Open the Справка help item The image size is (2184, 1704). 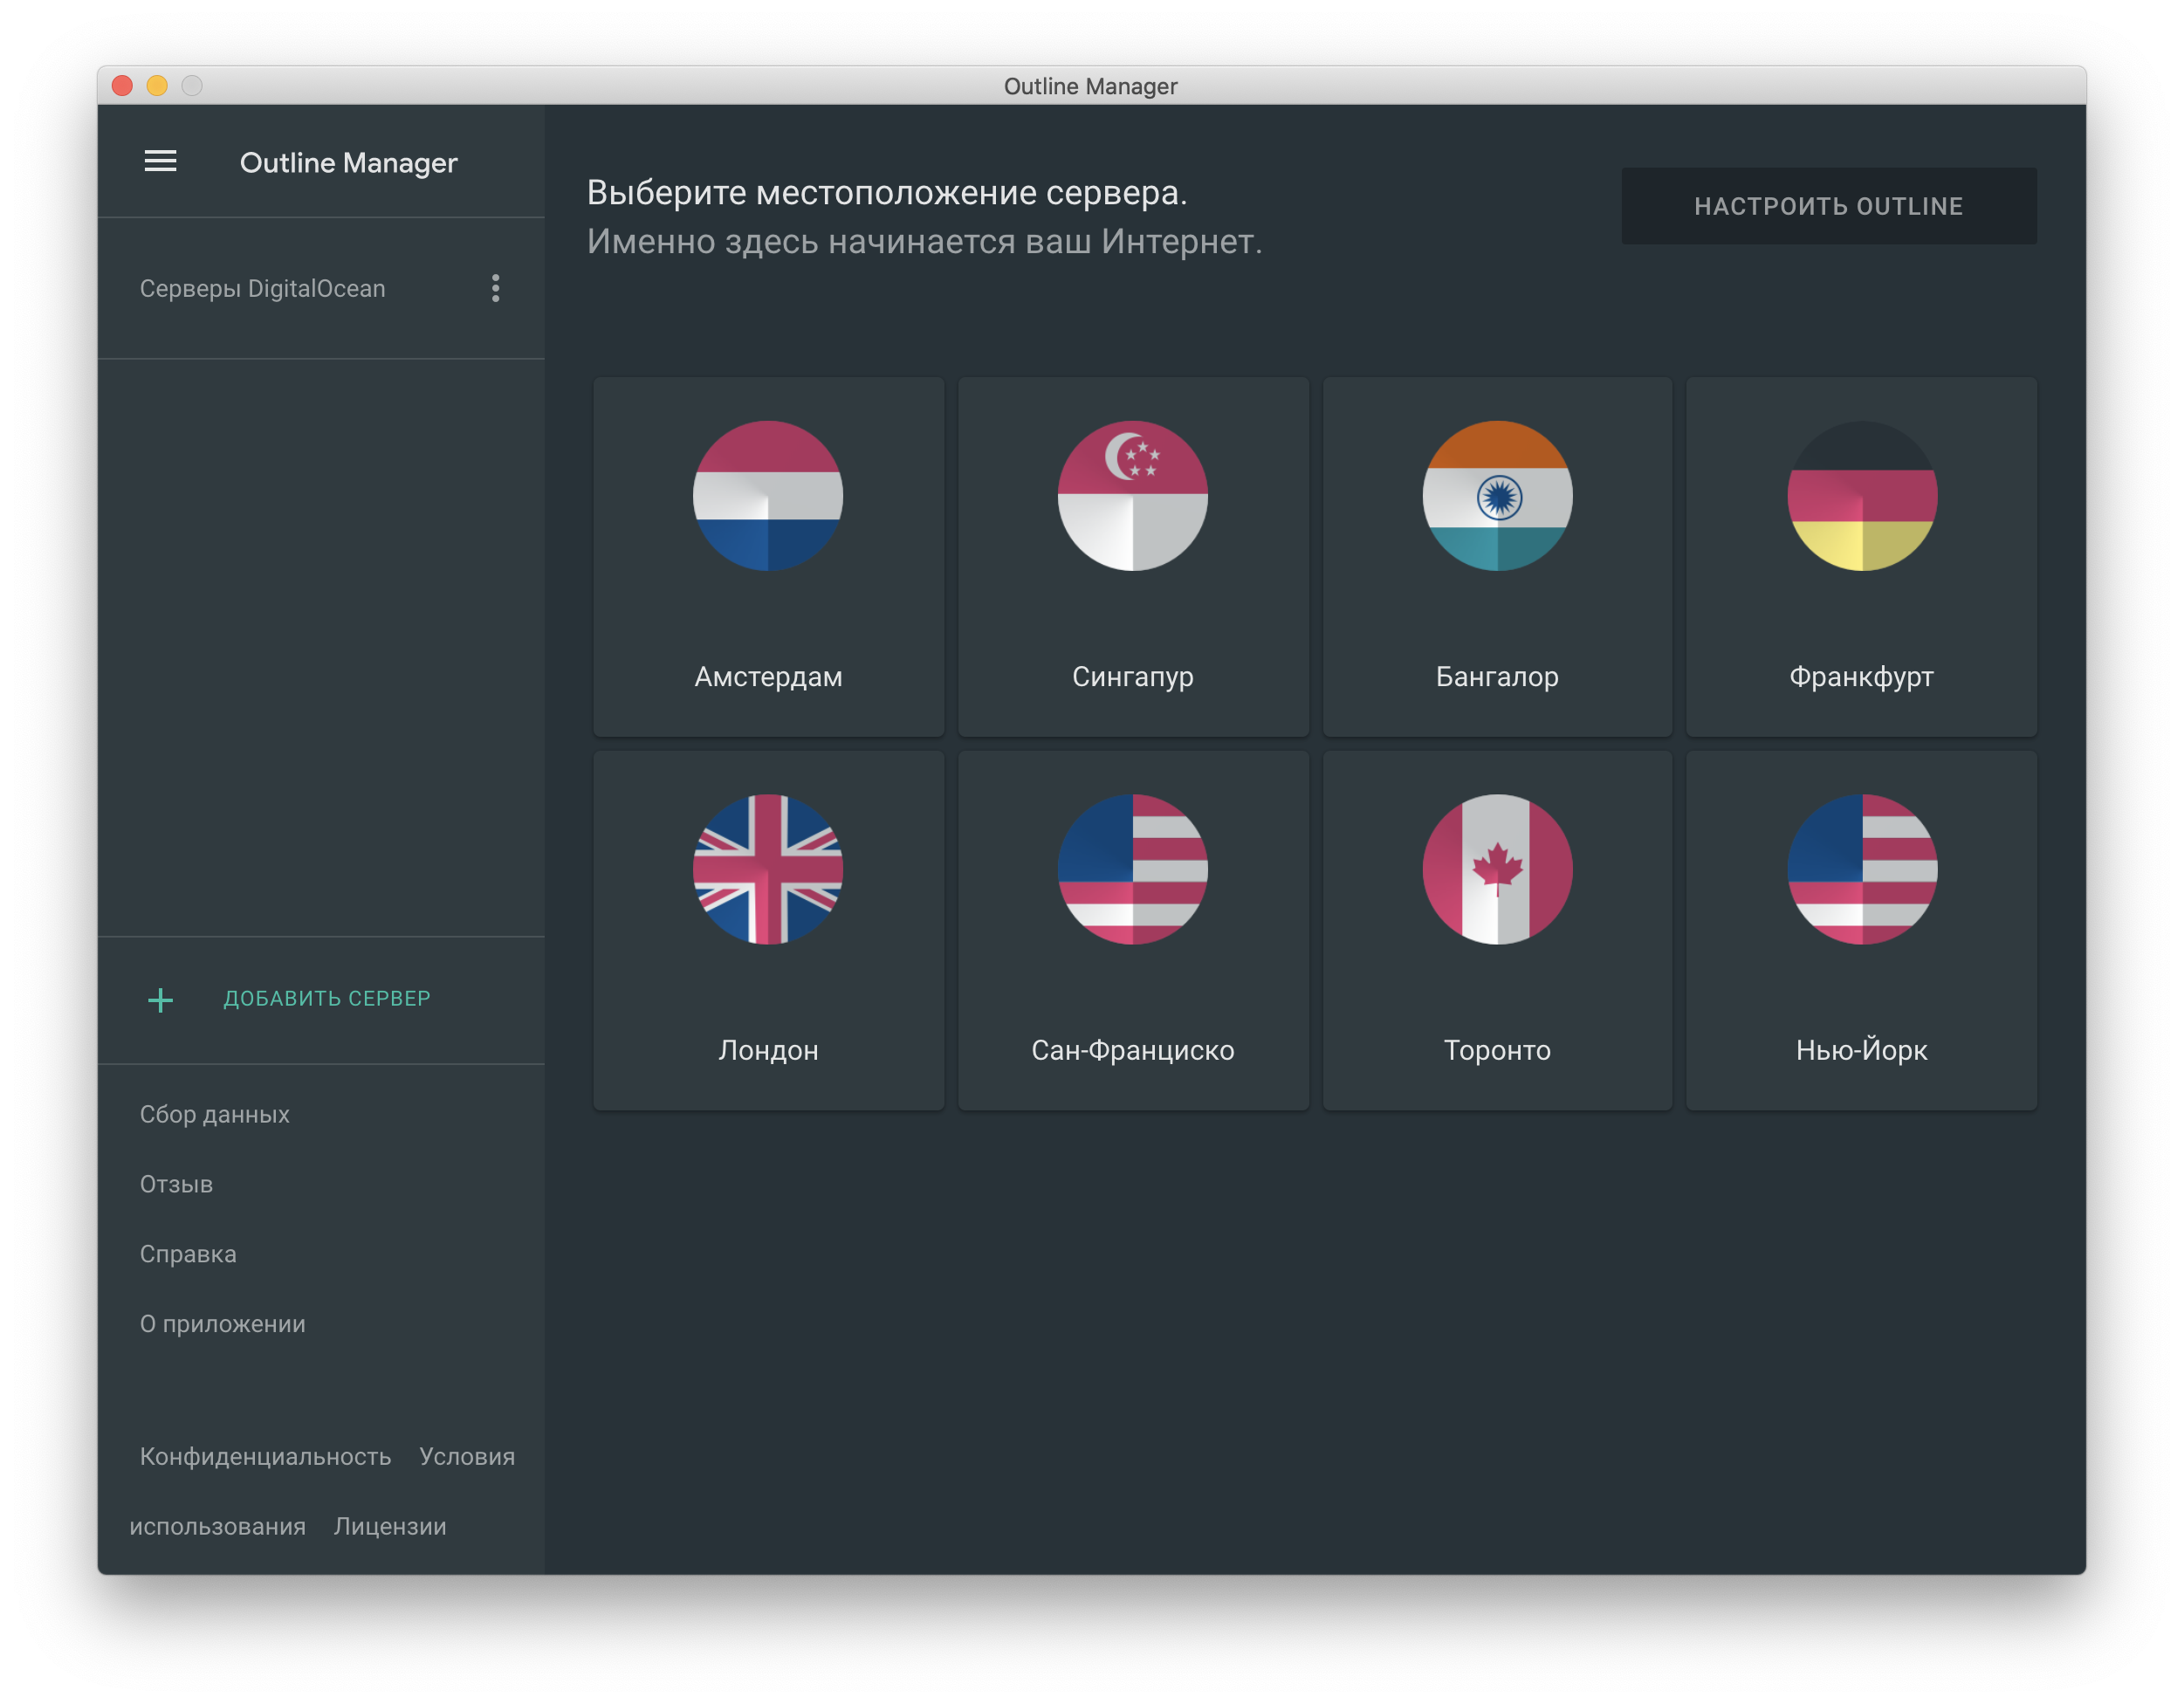(188, 1254)
